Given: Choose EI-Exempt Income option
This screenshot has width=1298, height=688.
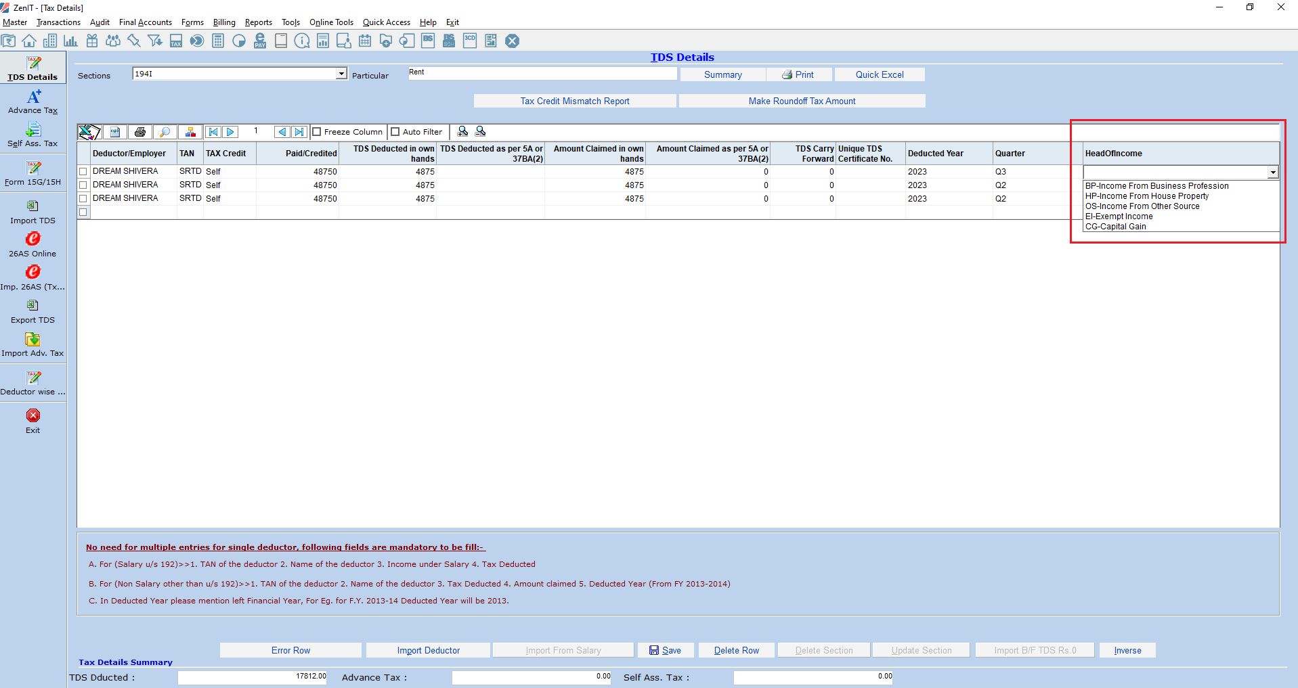Looking at the screenshot, I should pos(1119,216).
